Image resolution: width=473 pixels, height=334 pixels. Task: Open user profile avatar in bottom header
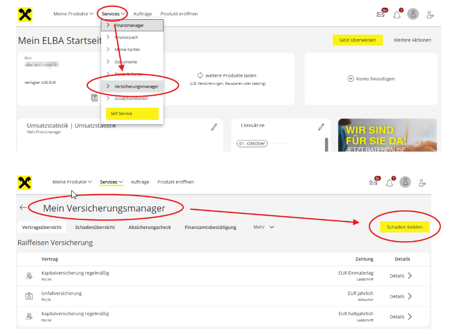(x=405, y=182)
